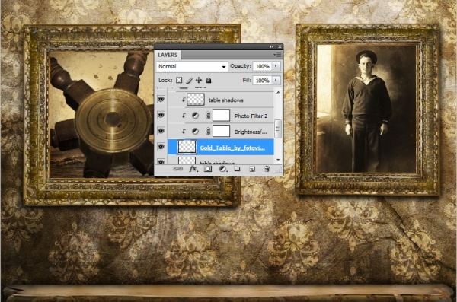This screenshot has height=302, width=457.
Task: Toggle lock image pixels brush icon
Action: 189,80
